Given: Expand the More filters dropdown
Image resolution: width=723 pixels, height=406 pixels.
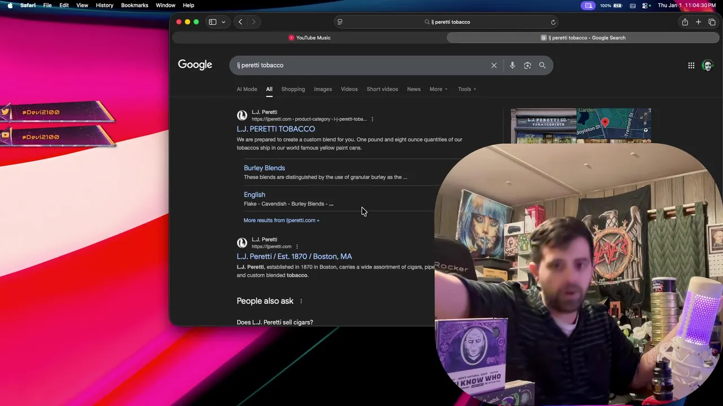Looking at the screenshot, I should [x=438, y=89].
